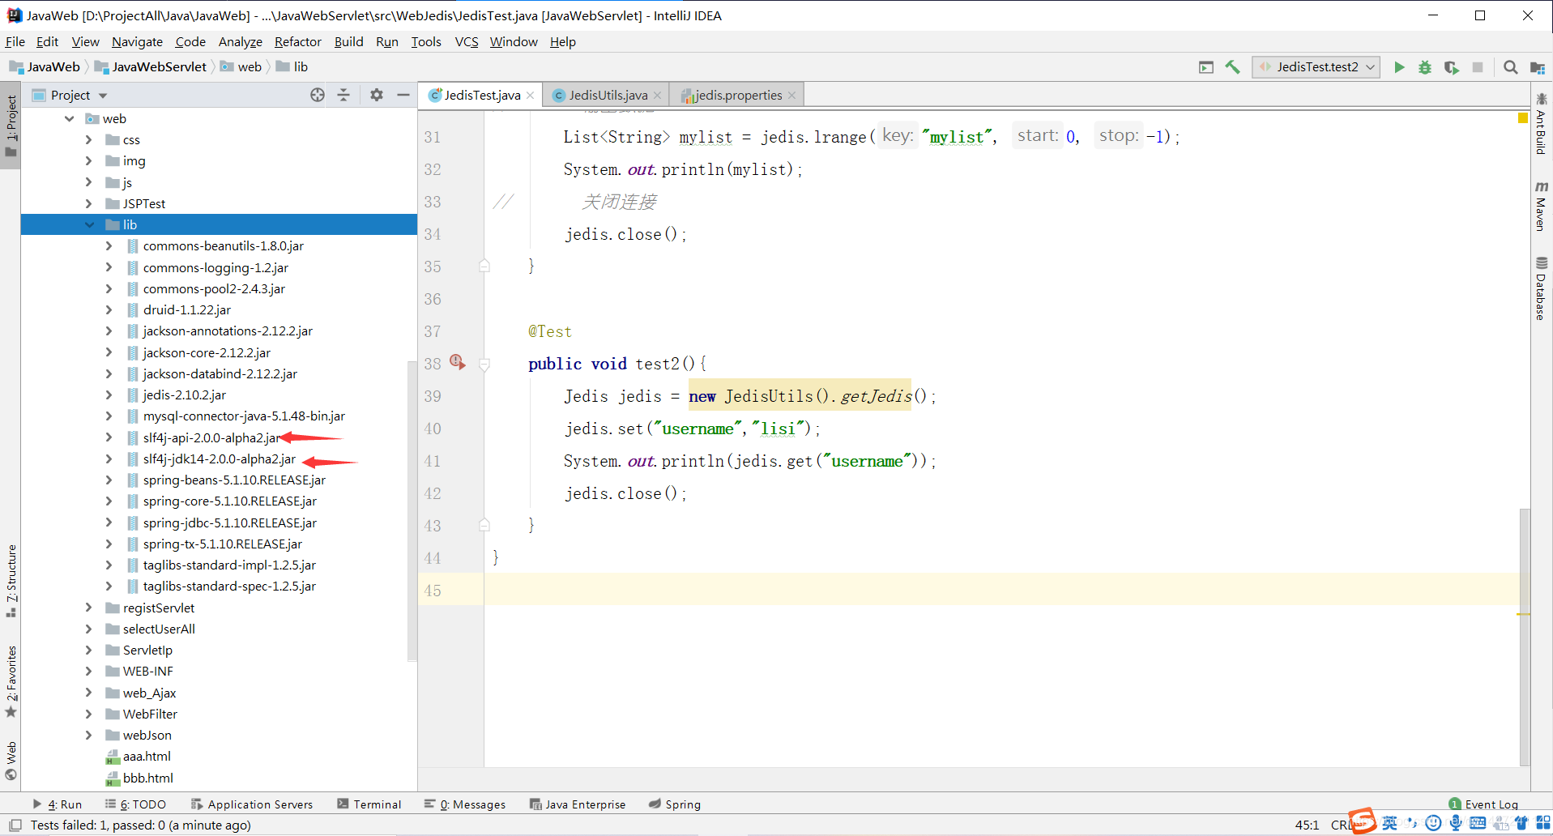Open the Analyze menu
Image resolution: width=1553 pixels, height=836 pixels.
tap(240, 42)
